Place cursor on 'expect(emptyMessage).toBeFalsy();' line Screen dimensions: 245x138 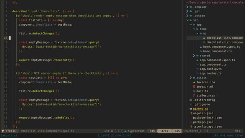point(46,118)
